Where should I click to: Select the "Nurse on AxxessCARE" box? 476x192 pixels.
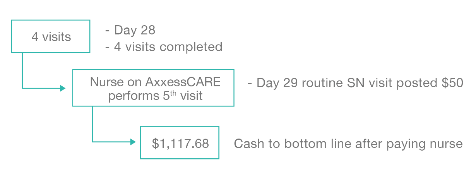153,88
